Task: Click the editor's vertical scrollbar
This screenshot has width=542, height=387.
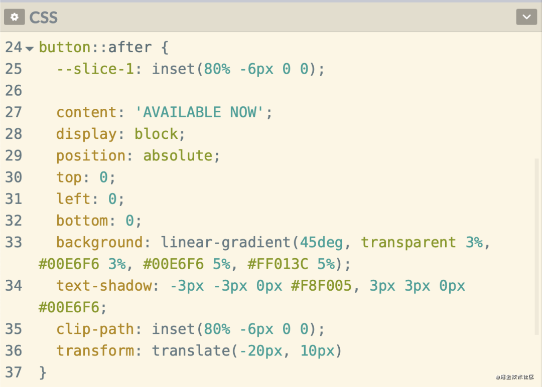Action: tap(536, 246)
